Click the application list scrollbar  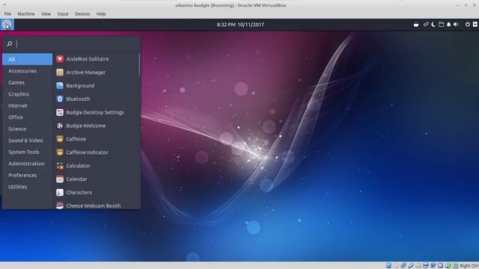139,65
